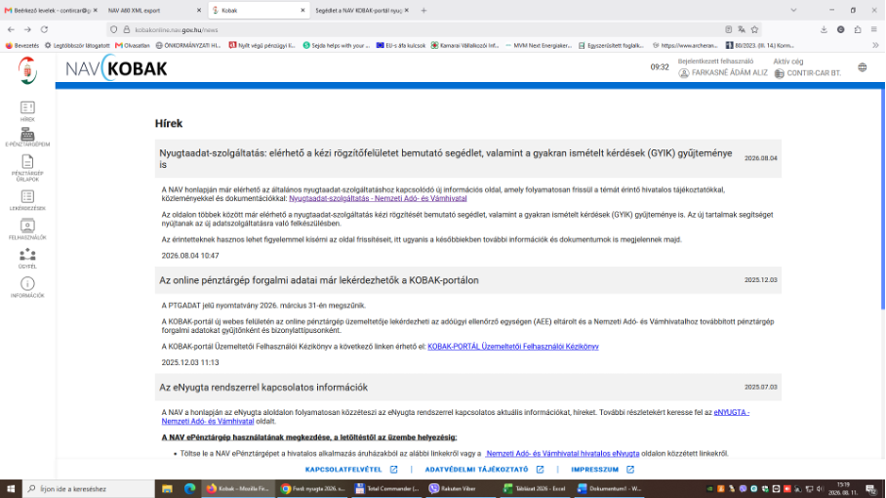886x498 pixels.
Task: Click the Windows search box
Action: (x=89, y=488)
